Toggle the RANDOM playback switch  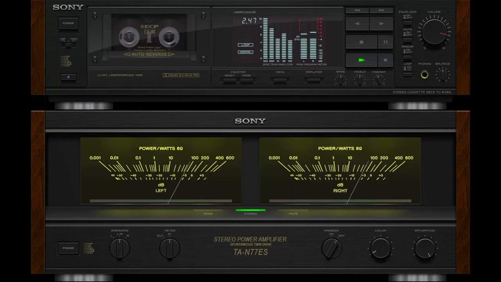coord(407,57)
